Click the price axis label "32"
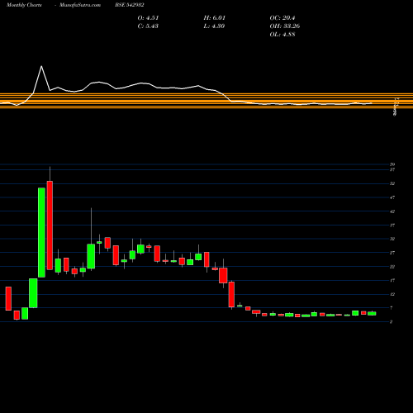Screen dimensions: 413x413 click(392, 239)
